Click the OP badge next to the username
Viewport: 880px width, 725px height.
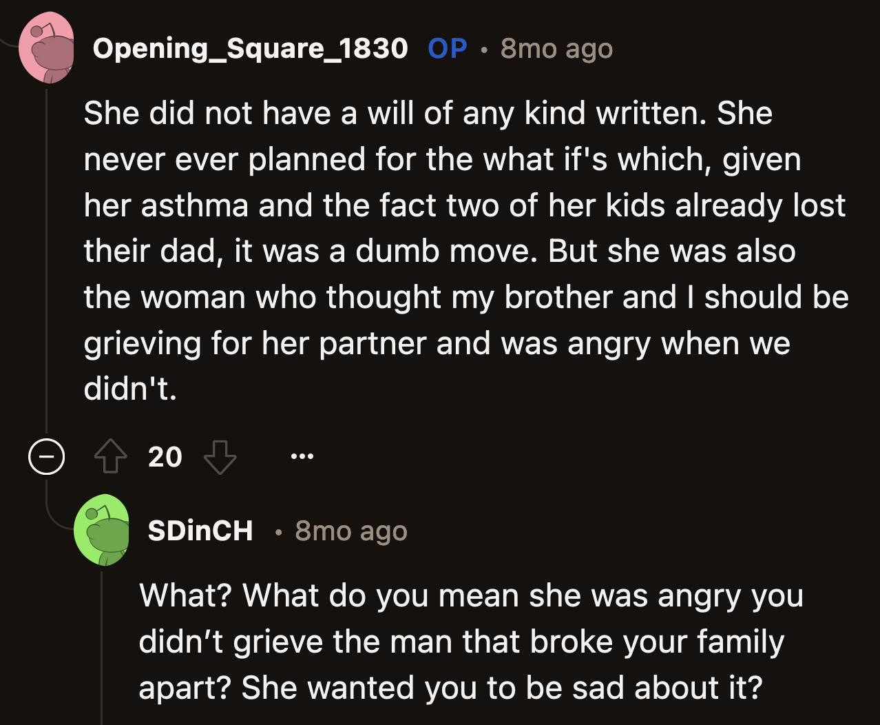447,47
